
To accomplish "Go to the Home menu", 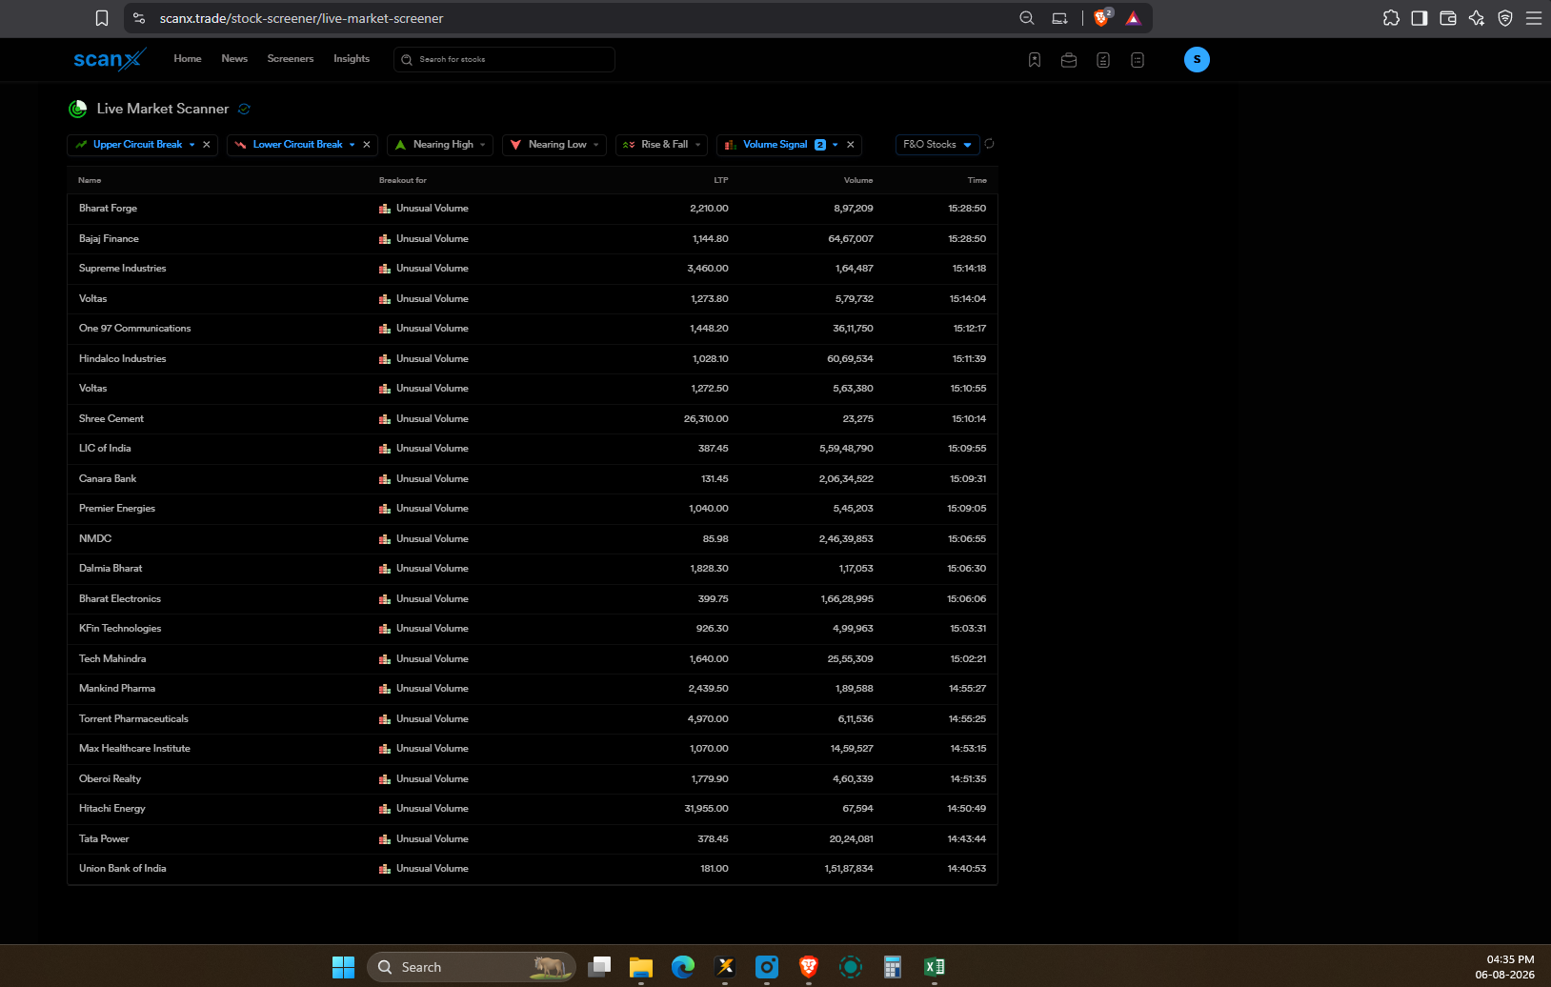I will (x=188, y=59).
